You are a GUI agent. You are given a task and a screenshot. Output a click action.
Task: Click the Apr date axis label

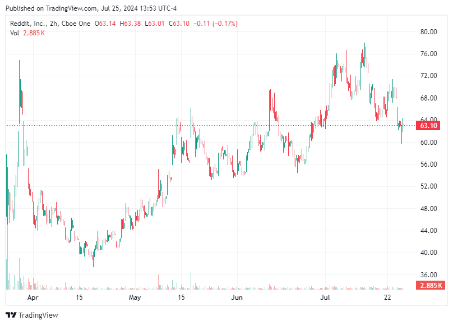tap(33, 297)
